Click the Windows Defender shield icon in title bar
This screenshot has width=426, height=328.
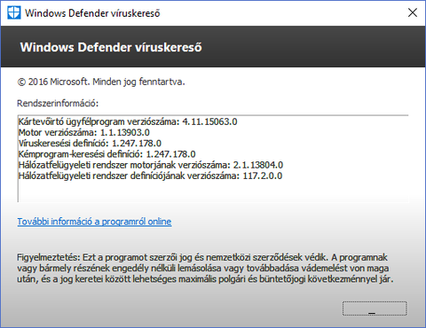[14, 13]
